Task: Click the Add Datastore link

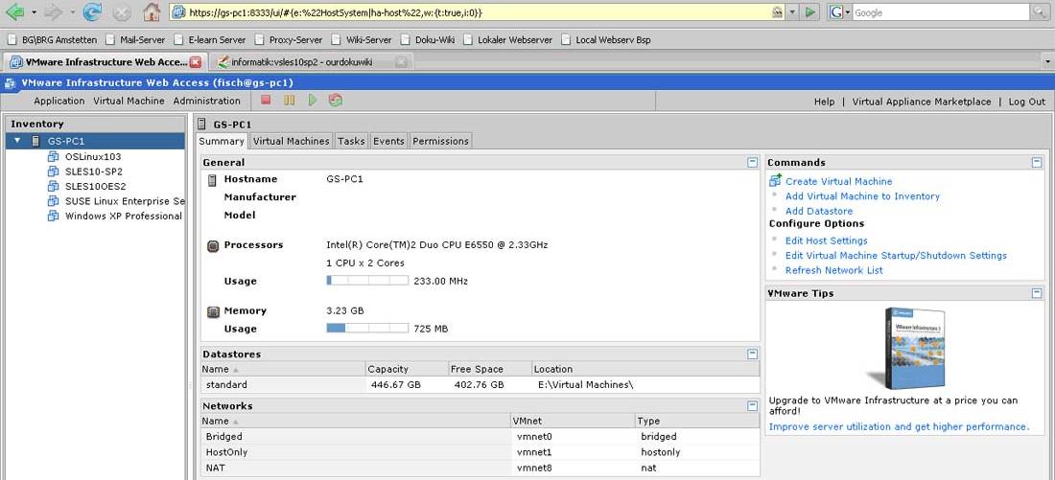Action: (x=818, y=211)
